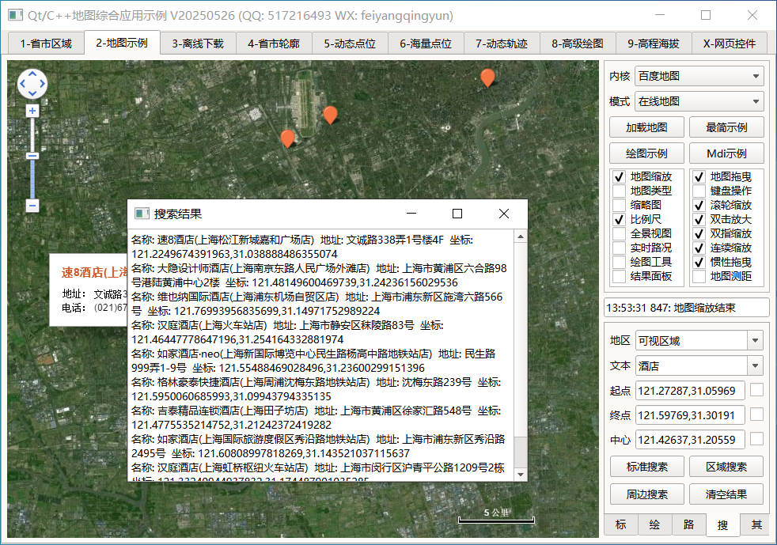Click the map pan navigation control
The height and width of the screenshot is (545, 777).
point(32,84)
